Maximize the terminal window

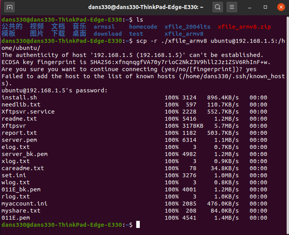point(265,7)
